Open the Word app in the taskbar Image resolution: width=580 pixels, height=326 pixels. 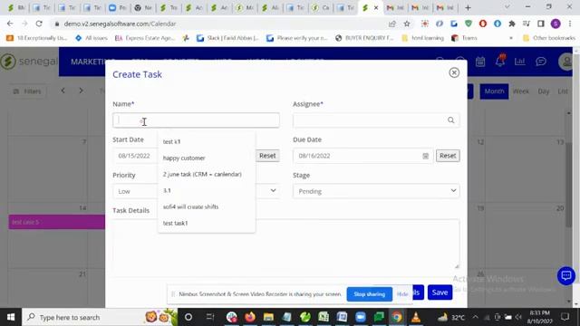pos(342,317)
